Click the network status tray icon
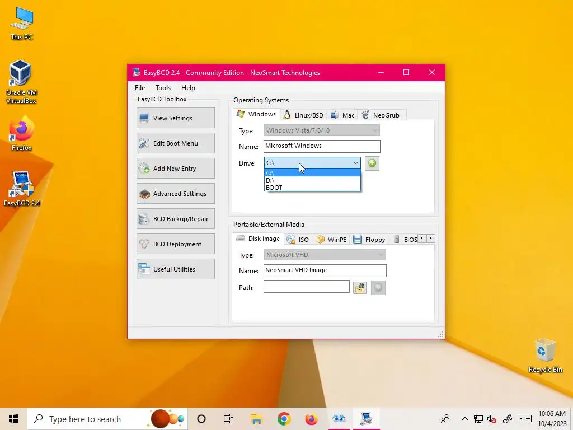Image resolution: width=573 pixels, height=430 pixels. [x=478, y=419]
